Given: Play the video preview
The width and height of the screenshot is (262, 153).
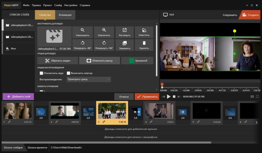Looking at the screenshot, I should click(169, 97).
